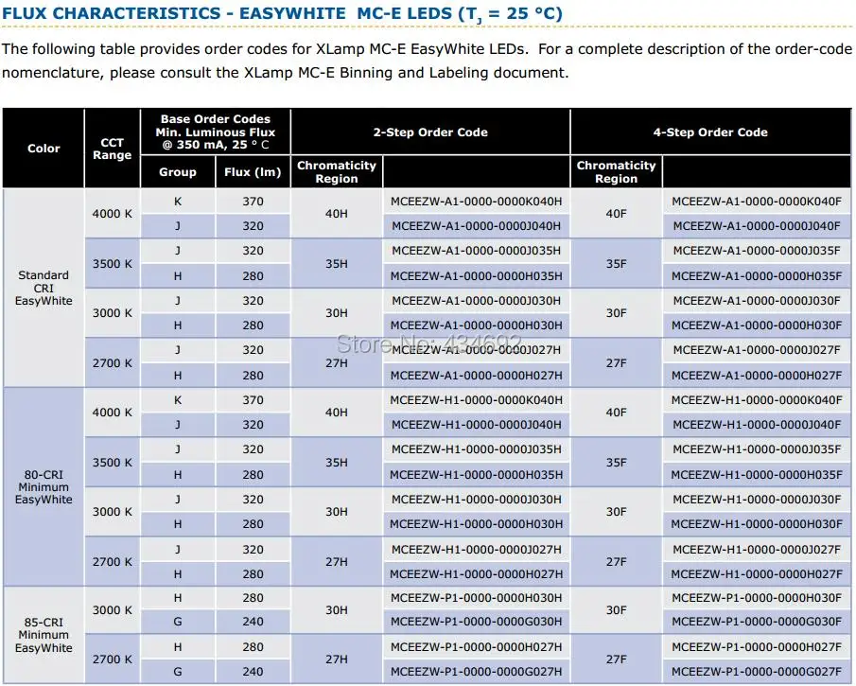The image size is (856, 686).
Task: Click the 'CCT Range' column header
Action: point(112,149)
